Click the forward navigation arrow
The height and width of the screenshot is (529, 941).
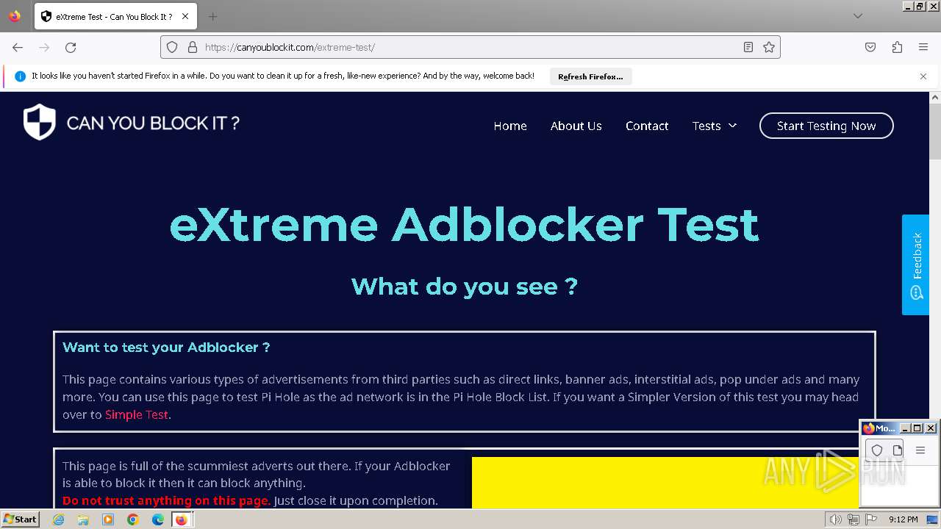click(x=44, y=47)
